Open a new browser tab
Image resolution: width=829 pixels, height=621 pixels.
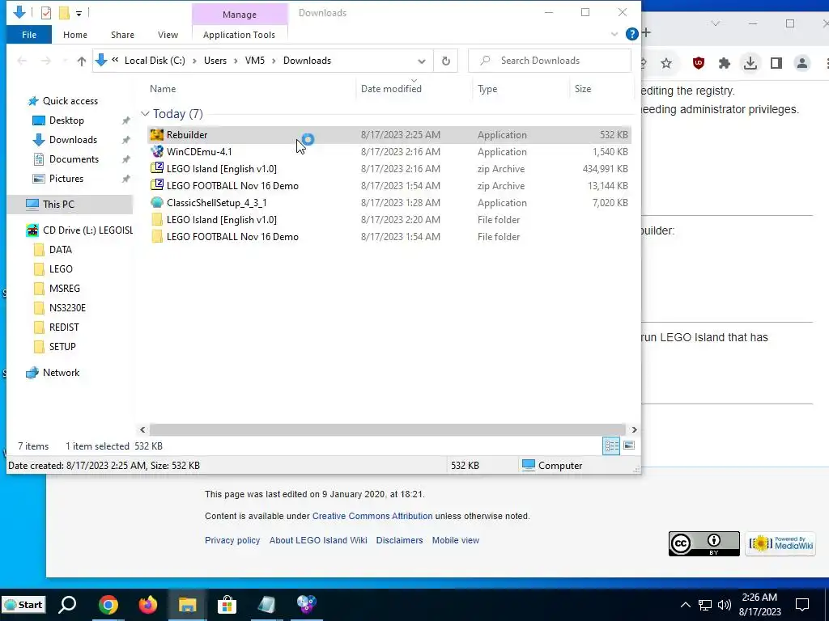click(646, 32)
